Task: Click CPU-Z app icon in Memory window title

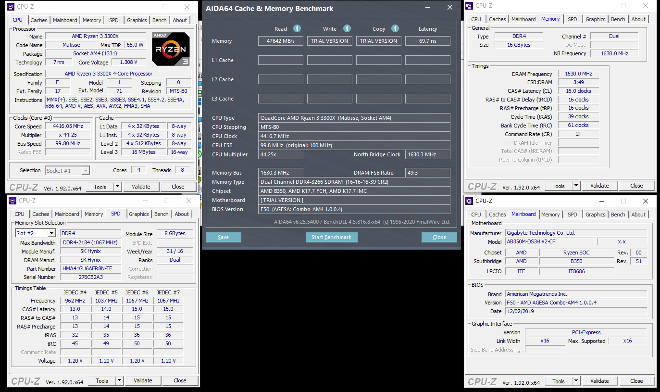Action: tap(470, 6)
